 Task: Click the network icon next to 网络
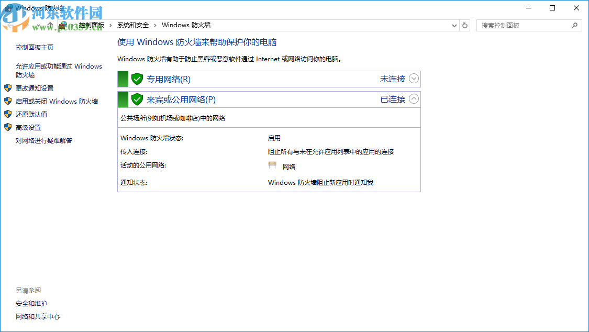click(272, 165)
